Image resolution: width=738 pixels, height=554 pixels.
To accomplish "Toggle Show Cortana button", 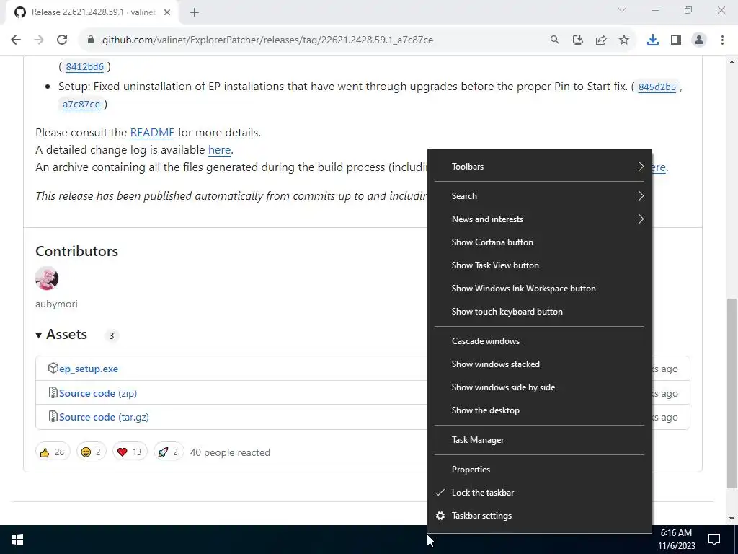I will (x=539, y=242).
